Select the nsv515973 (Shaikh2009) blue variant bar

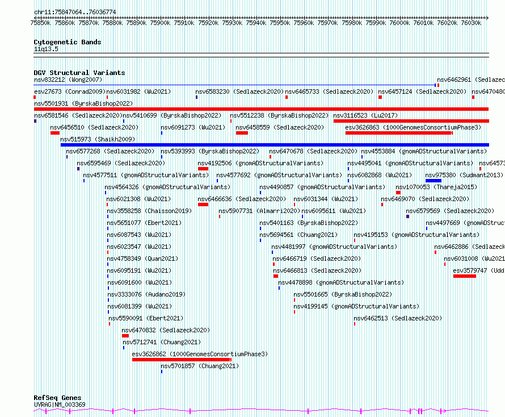point(275,145)
